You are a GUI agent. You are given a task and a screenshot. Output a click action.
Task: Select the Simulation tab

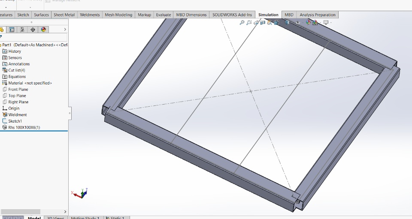coord(268,15)
